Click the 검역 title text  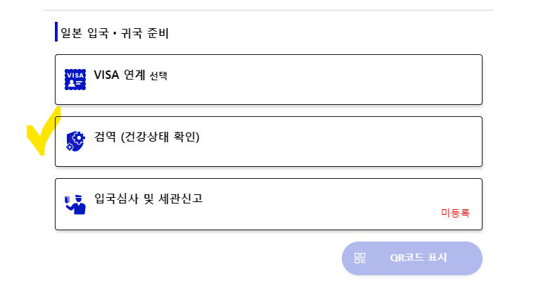click(x=106, y=137)
